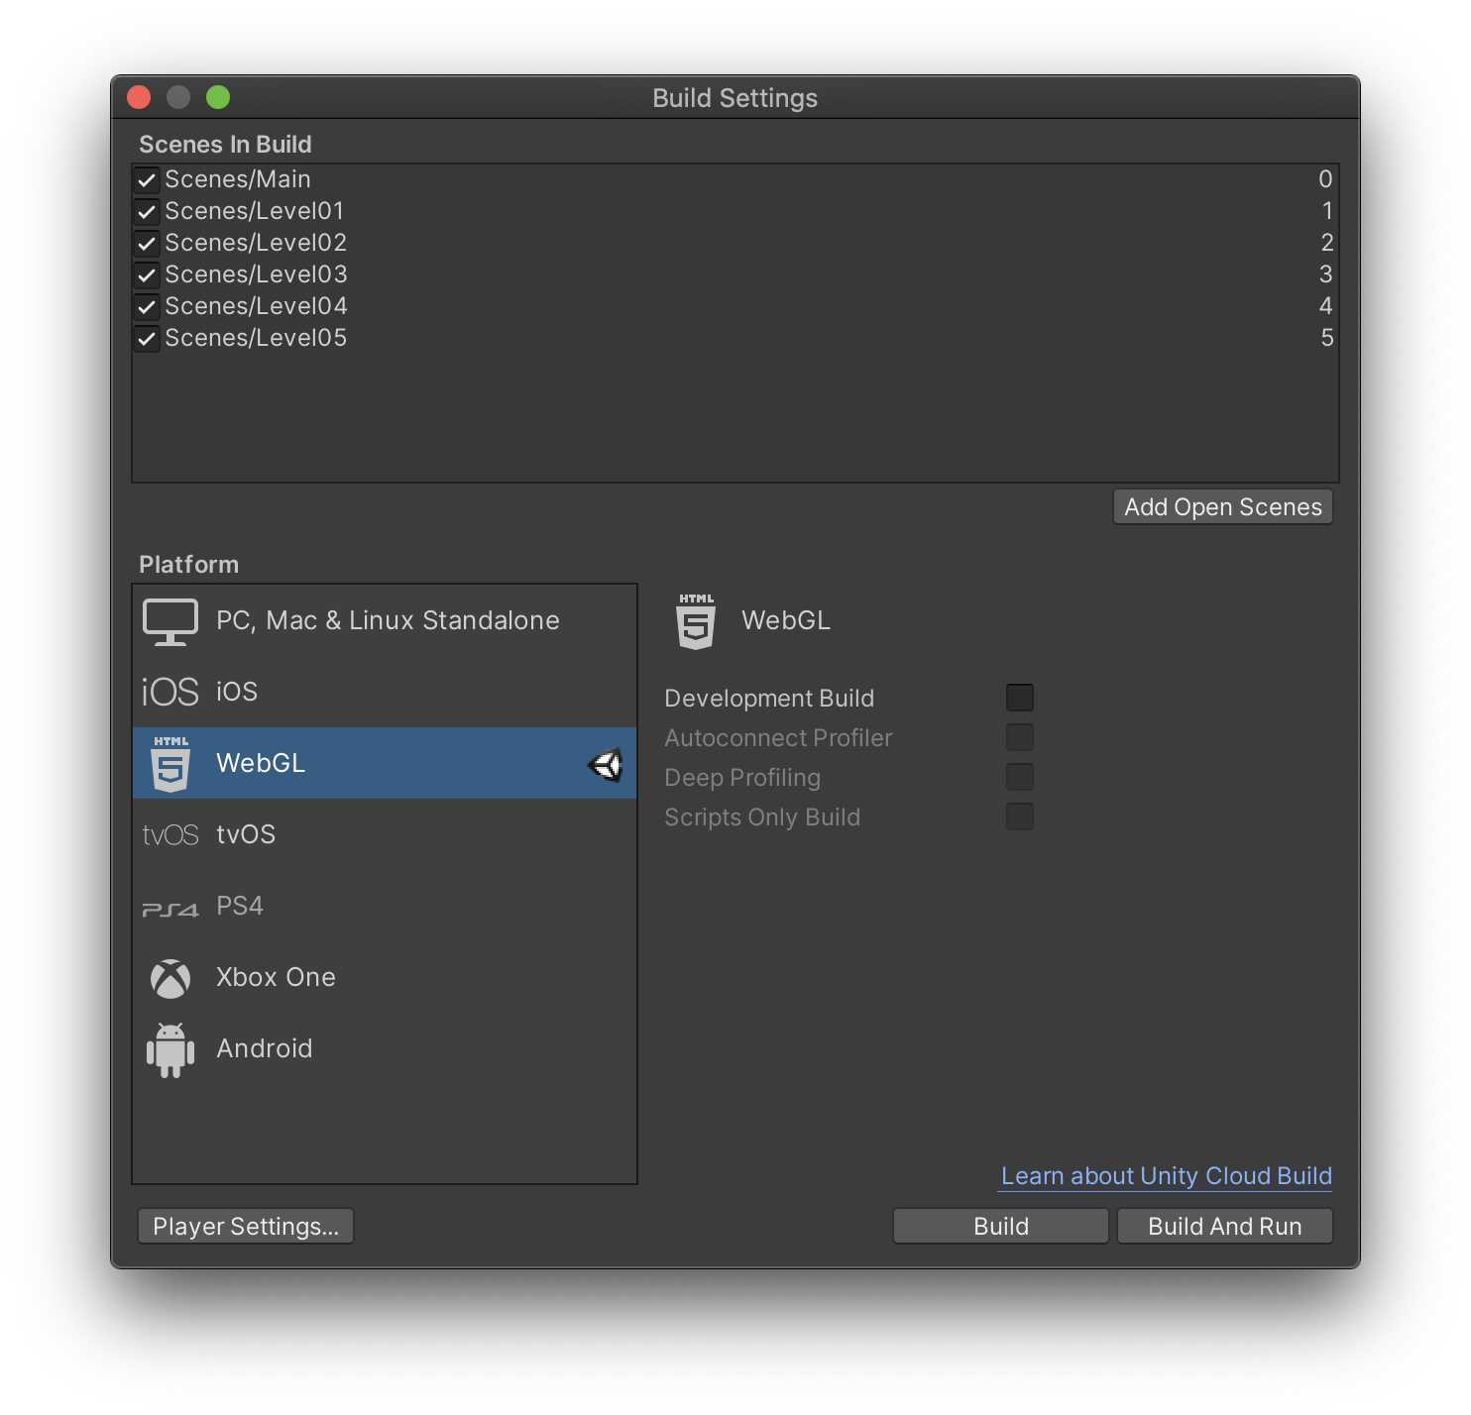Click build index 5 of Scenes/Level05

click(x=1326, y=338)
